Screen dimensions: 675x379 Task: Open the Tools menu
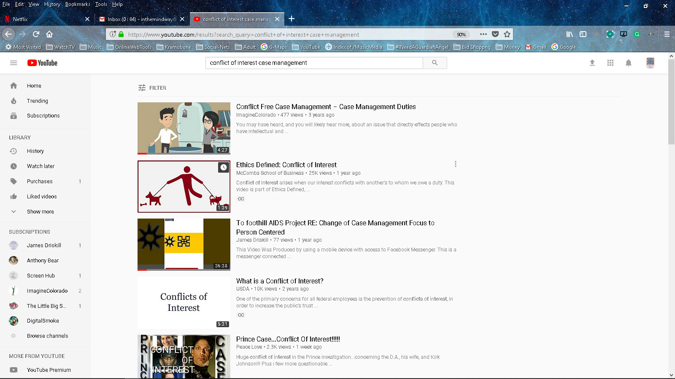[x=101, y=4]
